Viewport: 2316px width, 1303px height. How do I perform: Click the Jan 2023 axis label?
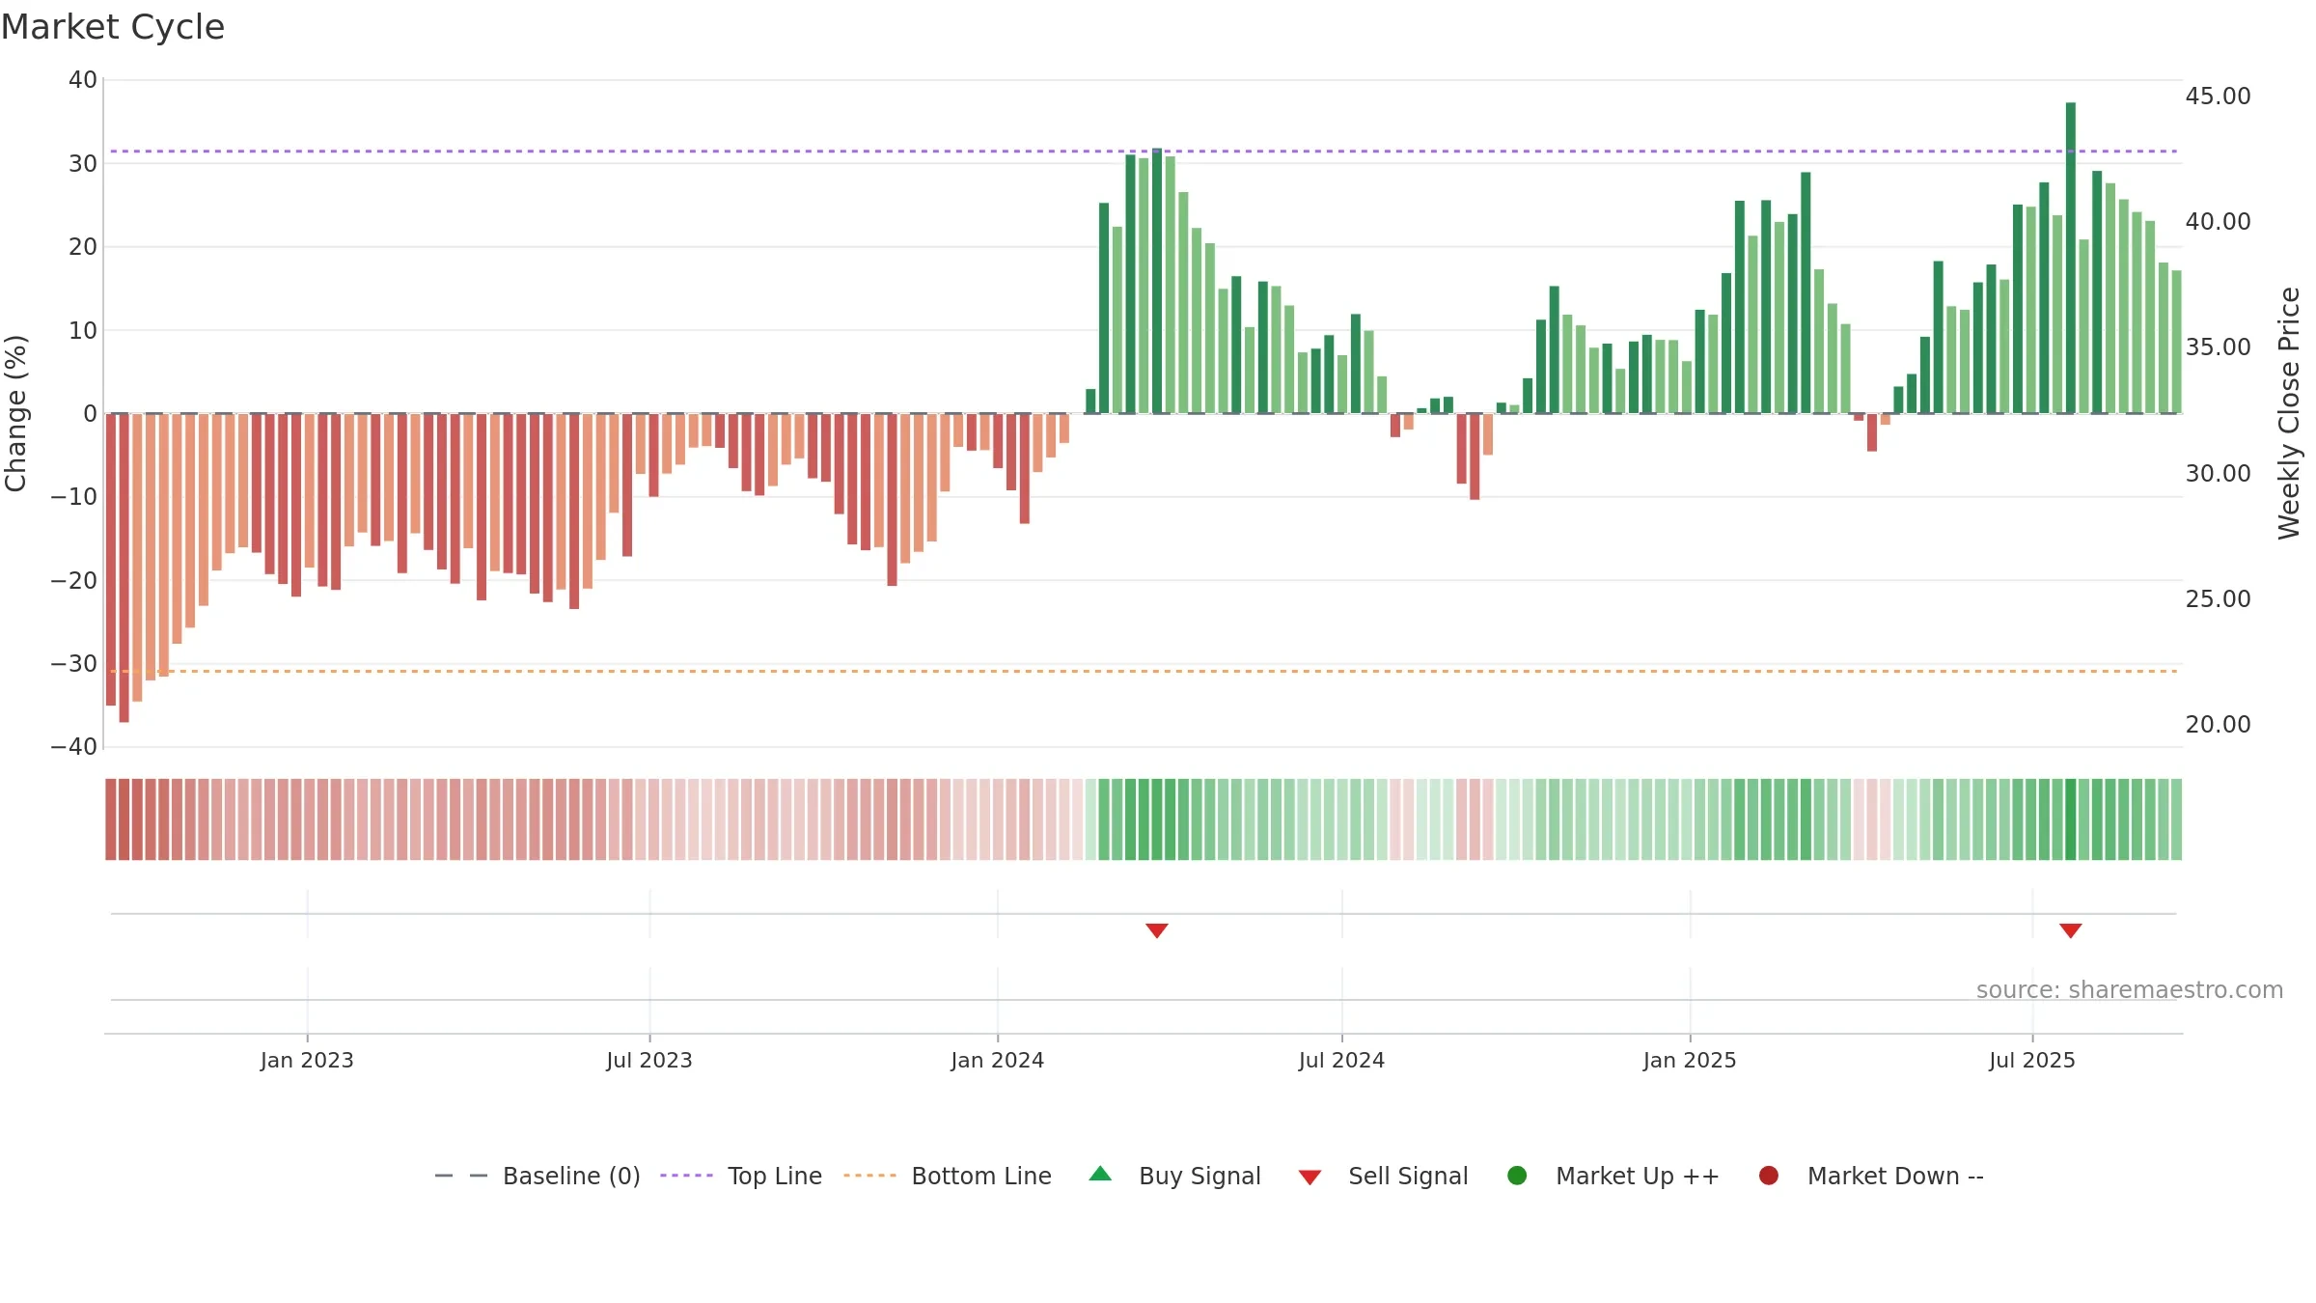307,1060
